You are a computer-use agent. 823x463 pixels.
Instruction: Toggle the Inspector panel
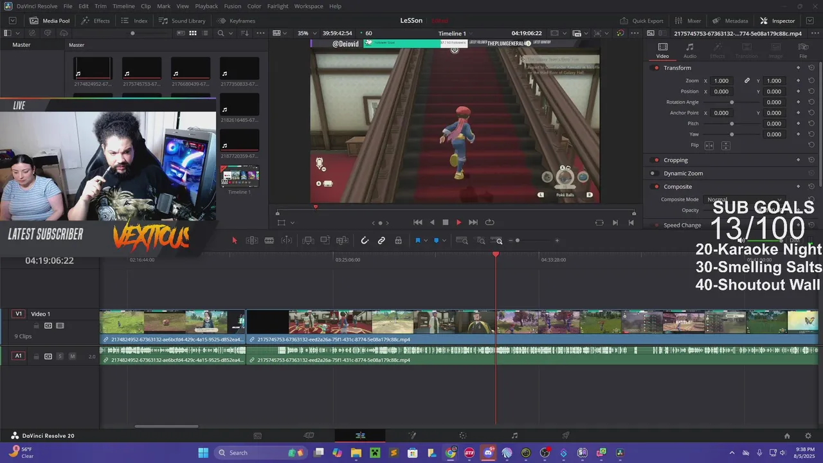click(x=777, y=21)
